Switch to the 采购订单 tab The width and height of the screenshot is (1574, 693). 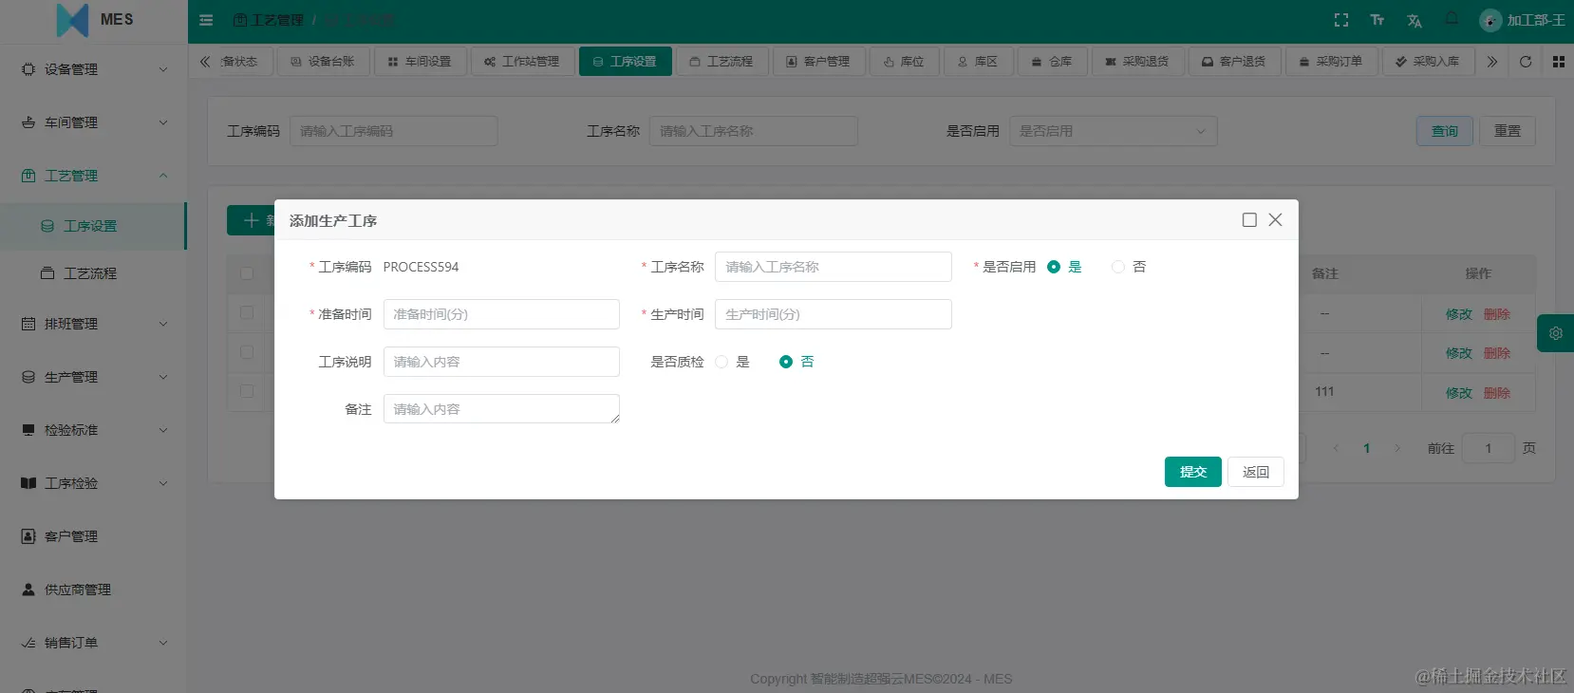tap(1330, 62)
